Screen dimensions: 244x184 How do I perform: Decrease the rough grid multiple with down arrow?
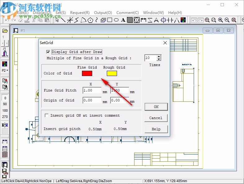(x=159, y=59)
